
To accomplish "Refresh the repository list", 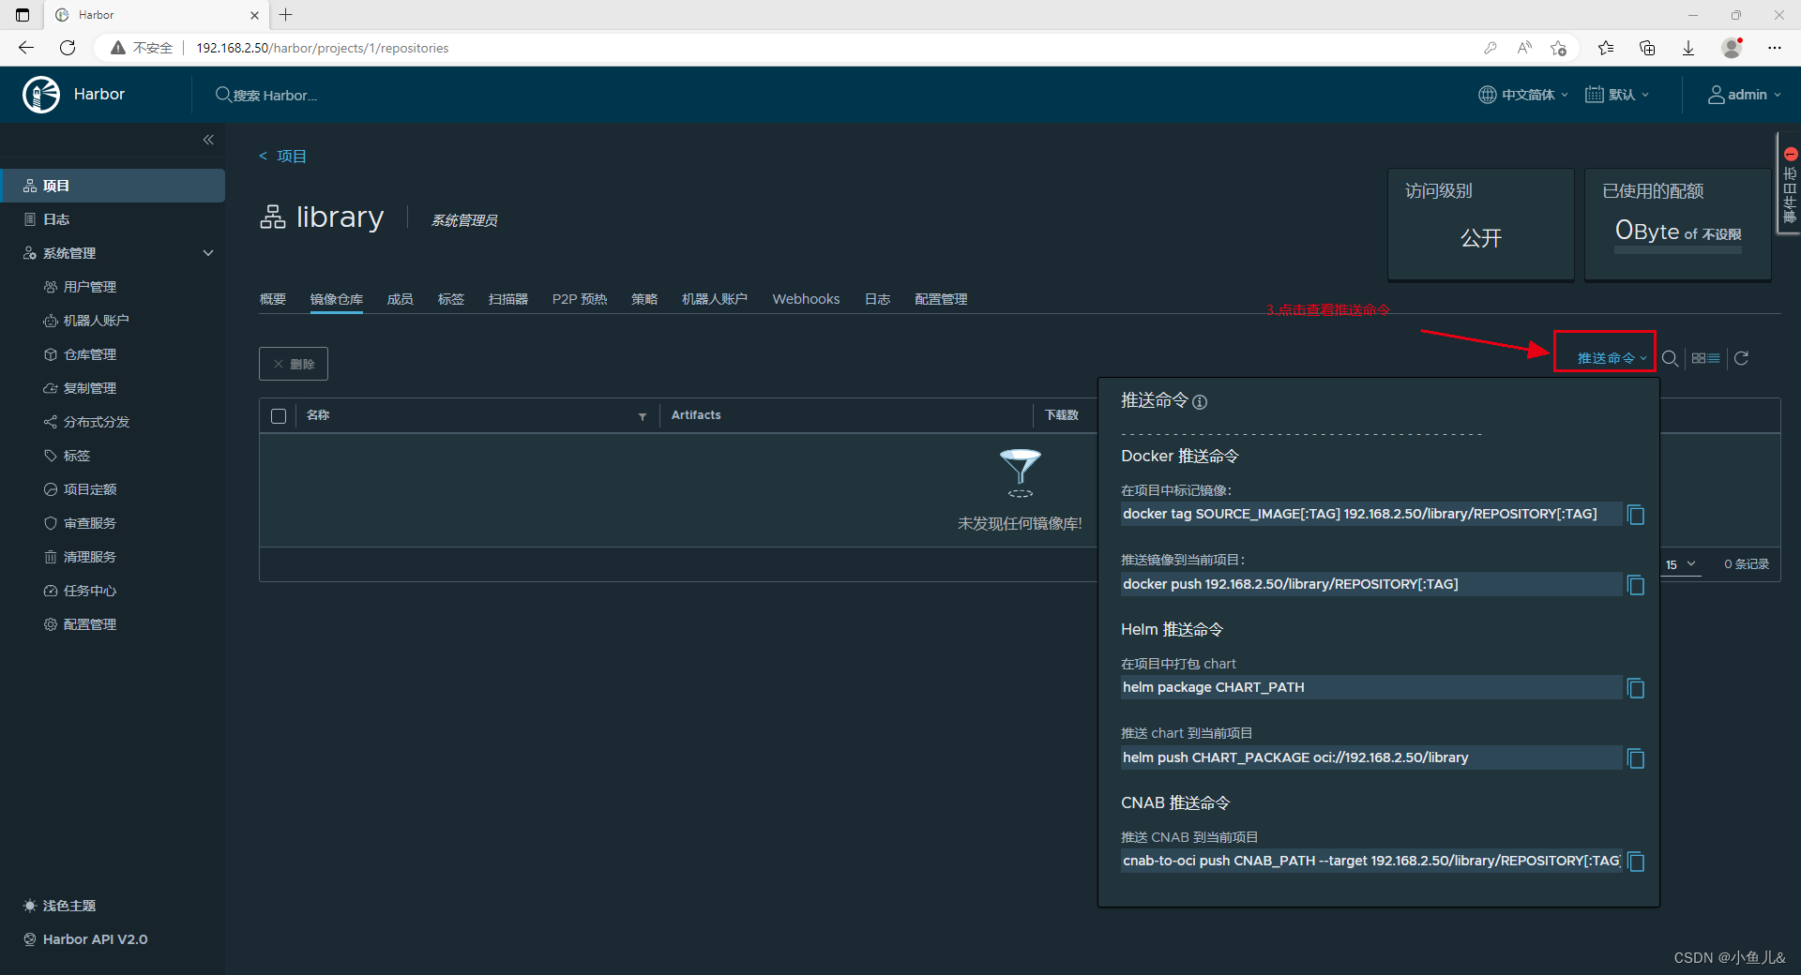I will (1741, 358).
